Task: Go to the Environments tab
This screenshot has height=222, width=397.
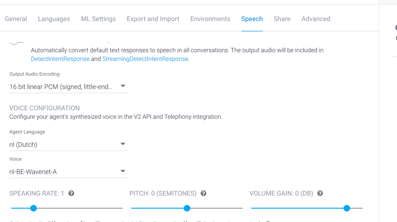Action: click(210, 19)
